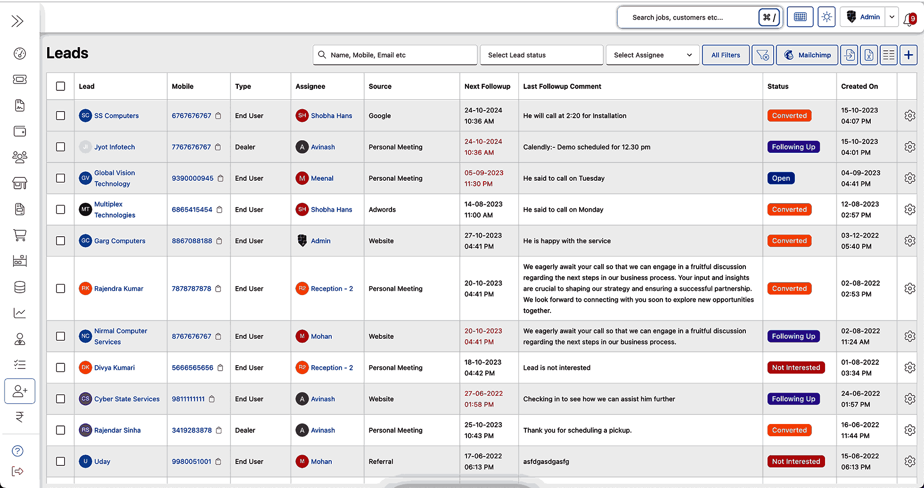Sort by the Lead column header
Viewport: 924px width, 488px height.
tap(87, 87)
